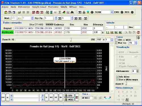Toggle the Max vis. checkbox
The height and width of the screenshot is (106, 142).
116,43
